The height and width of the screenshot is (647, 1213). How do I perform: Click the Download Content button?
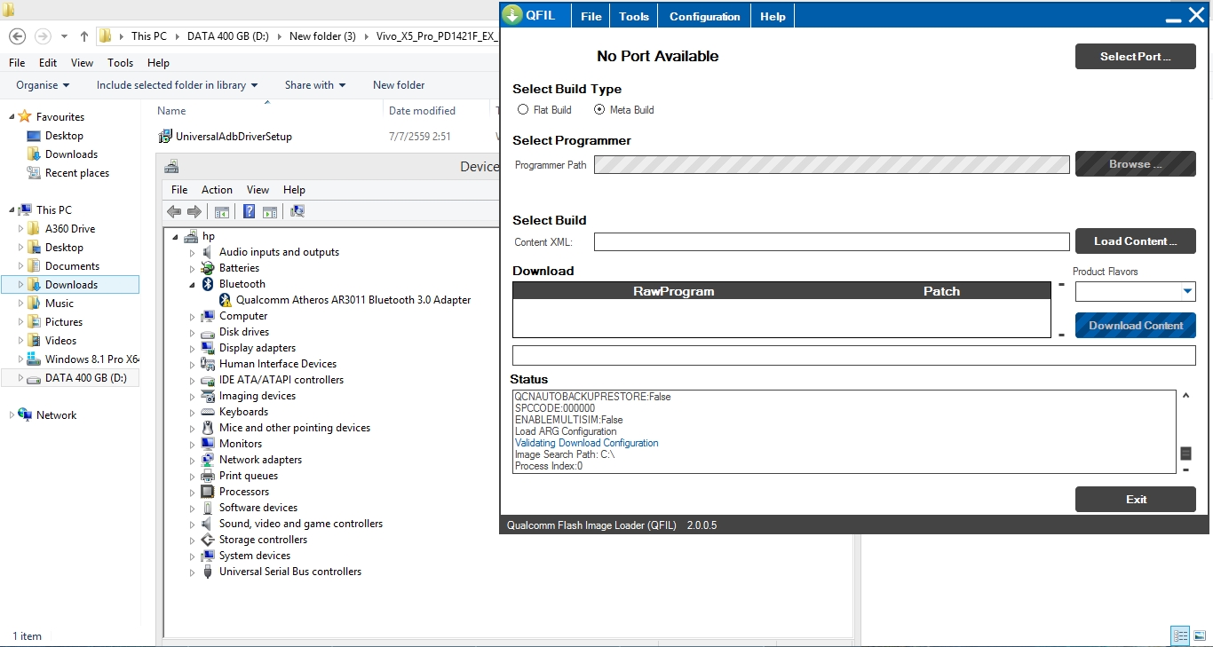tap(1136, 326)
